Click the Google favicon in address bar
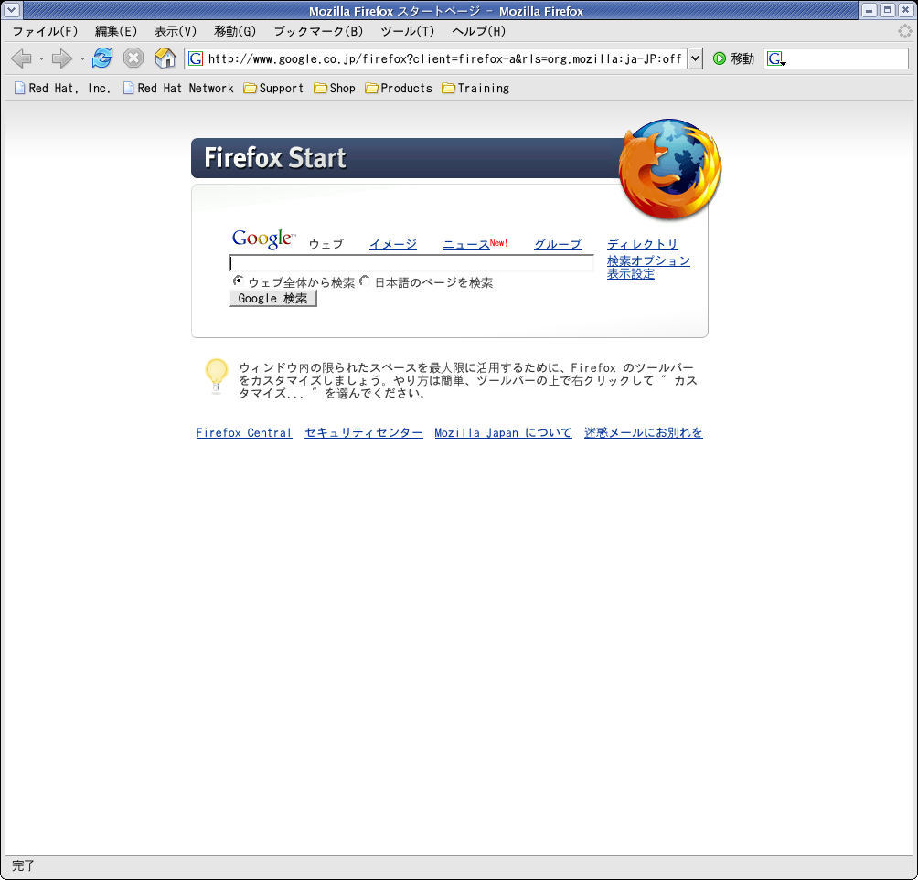The image size is (918, 880). click(x=196, y=58)
